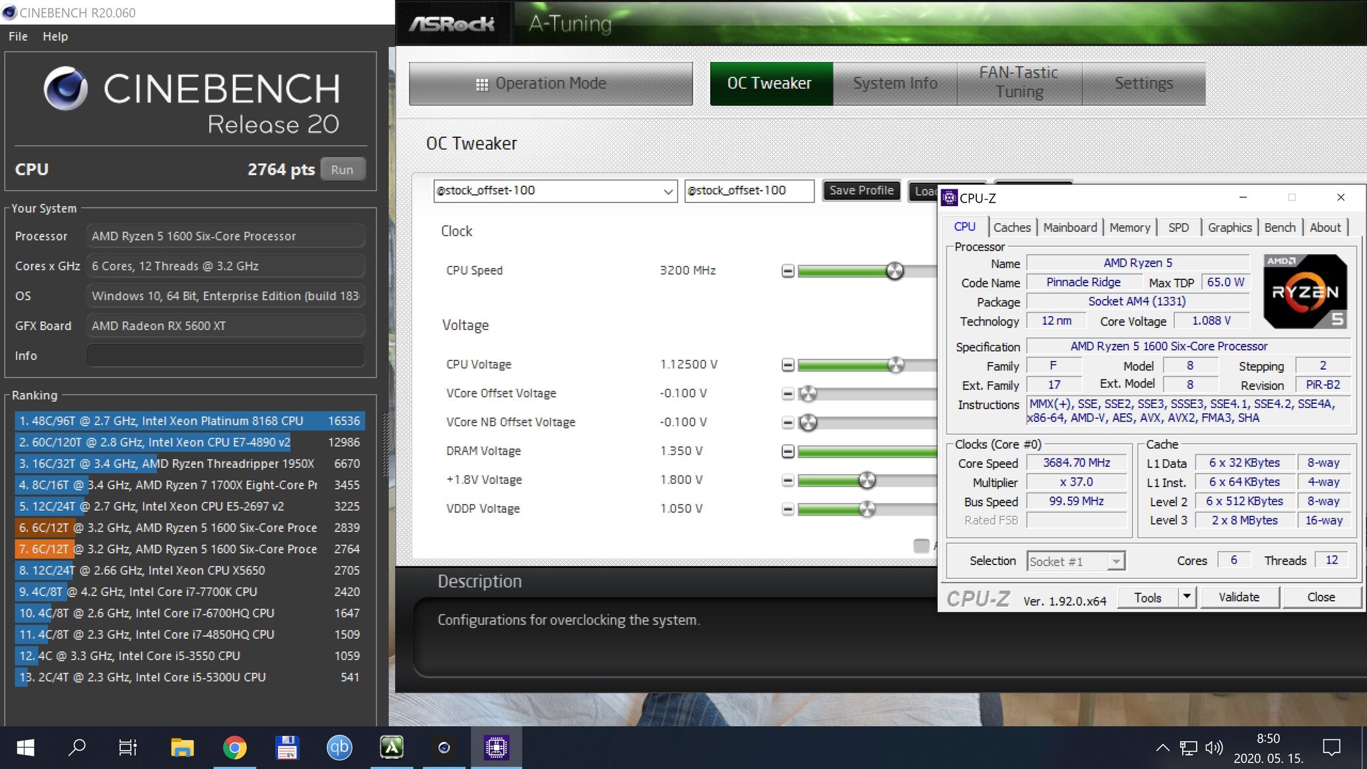Click VCore NB Offset Voltage minus button
Image resolution: width=1367 pixels, height=769 pixels.
coord(787,422)
